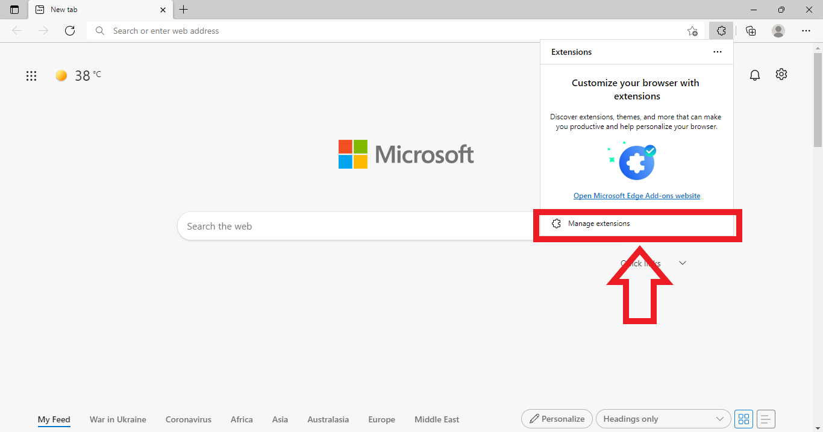
Task: Open the Extensions panel more options
Action: (717, 52)
